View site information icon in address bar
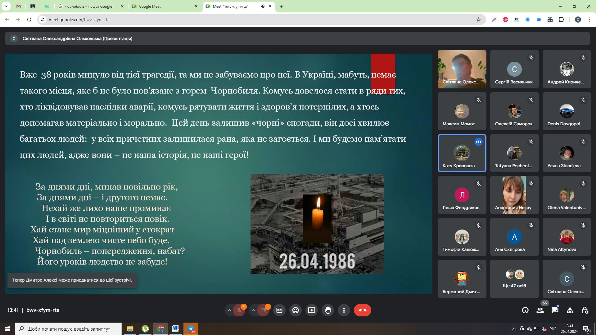 (x=43, y=20)
